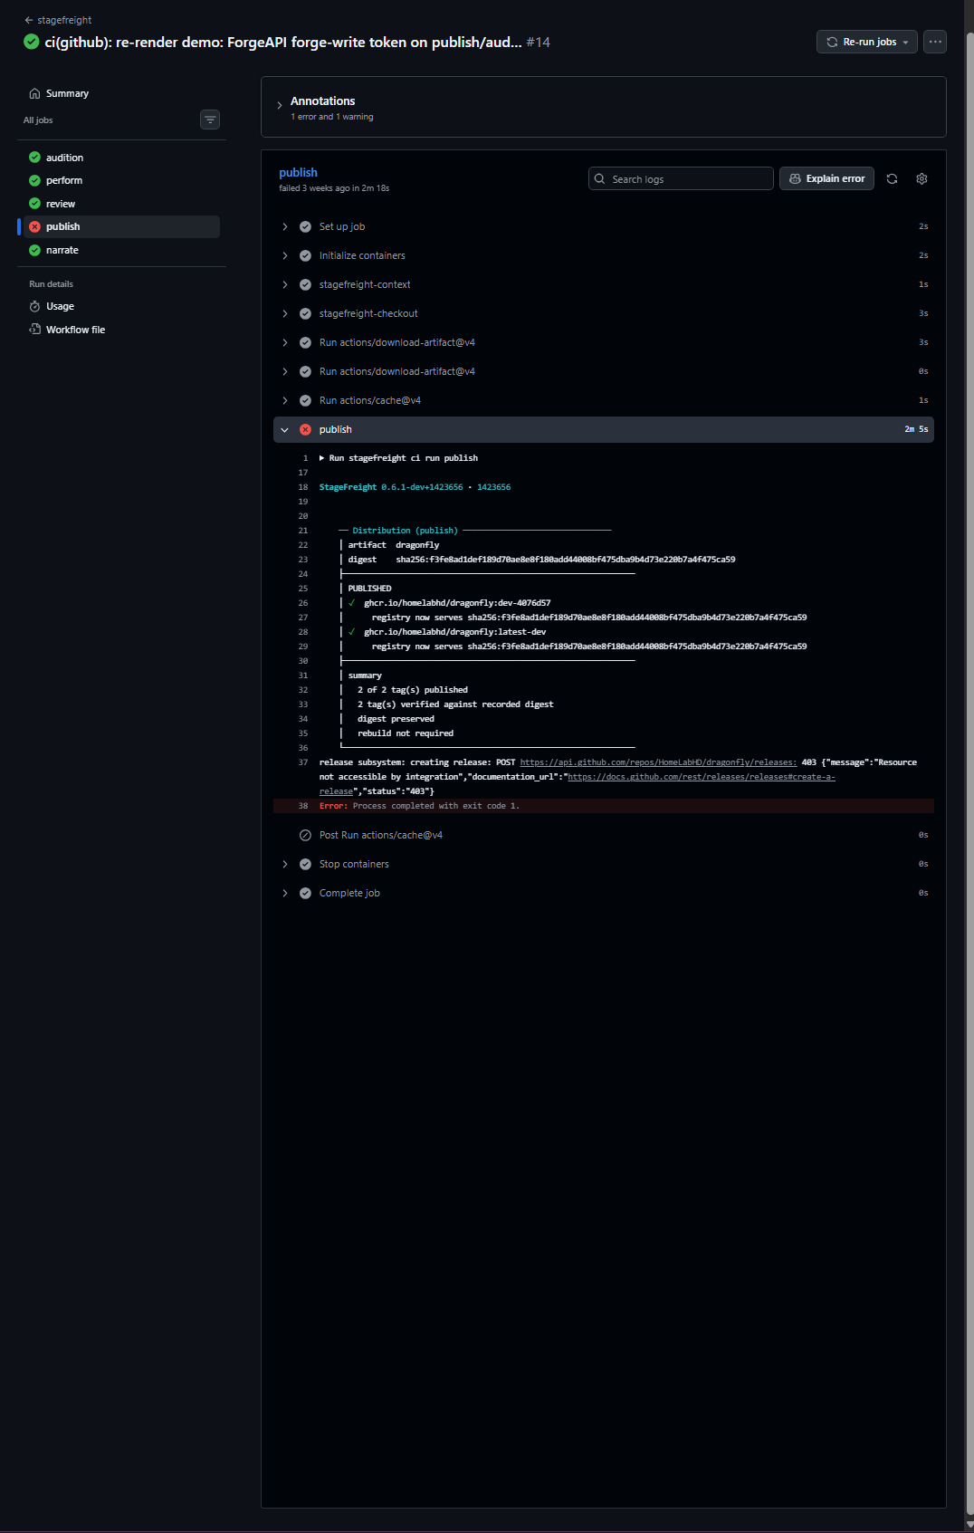The image size is (974, 1533).
Task: Click the magnifier icon in Search logs
Action: point(600,178)
